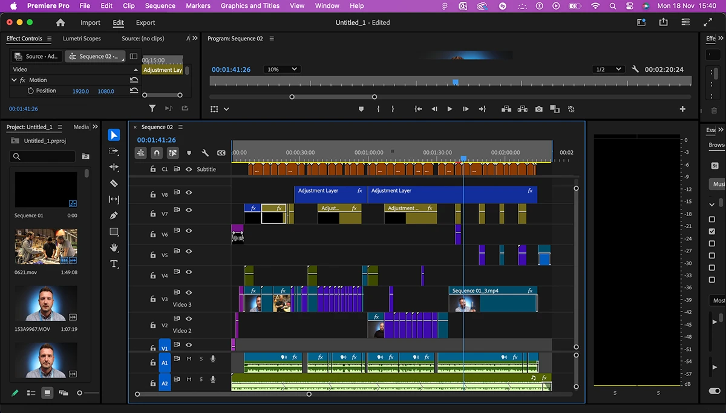Toggle snap in timeline with magnet icon
Viewport: 726px width, 413px height.
[x=157, y=153]
